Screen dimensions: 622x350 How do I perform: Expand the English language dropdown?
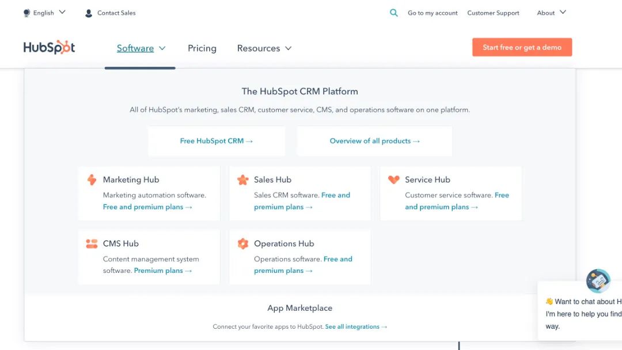[62, 12]
